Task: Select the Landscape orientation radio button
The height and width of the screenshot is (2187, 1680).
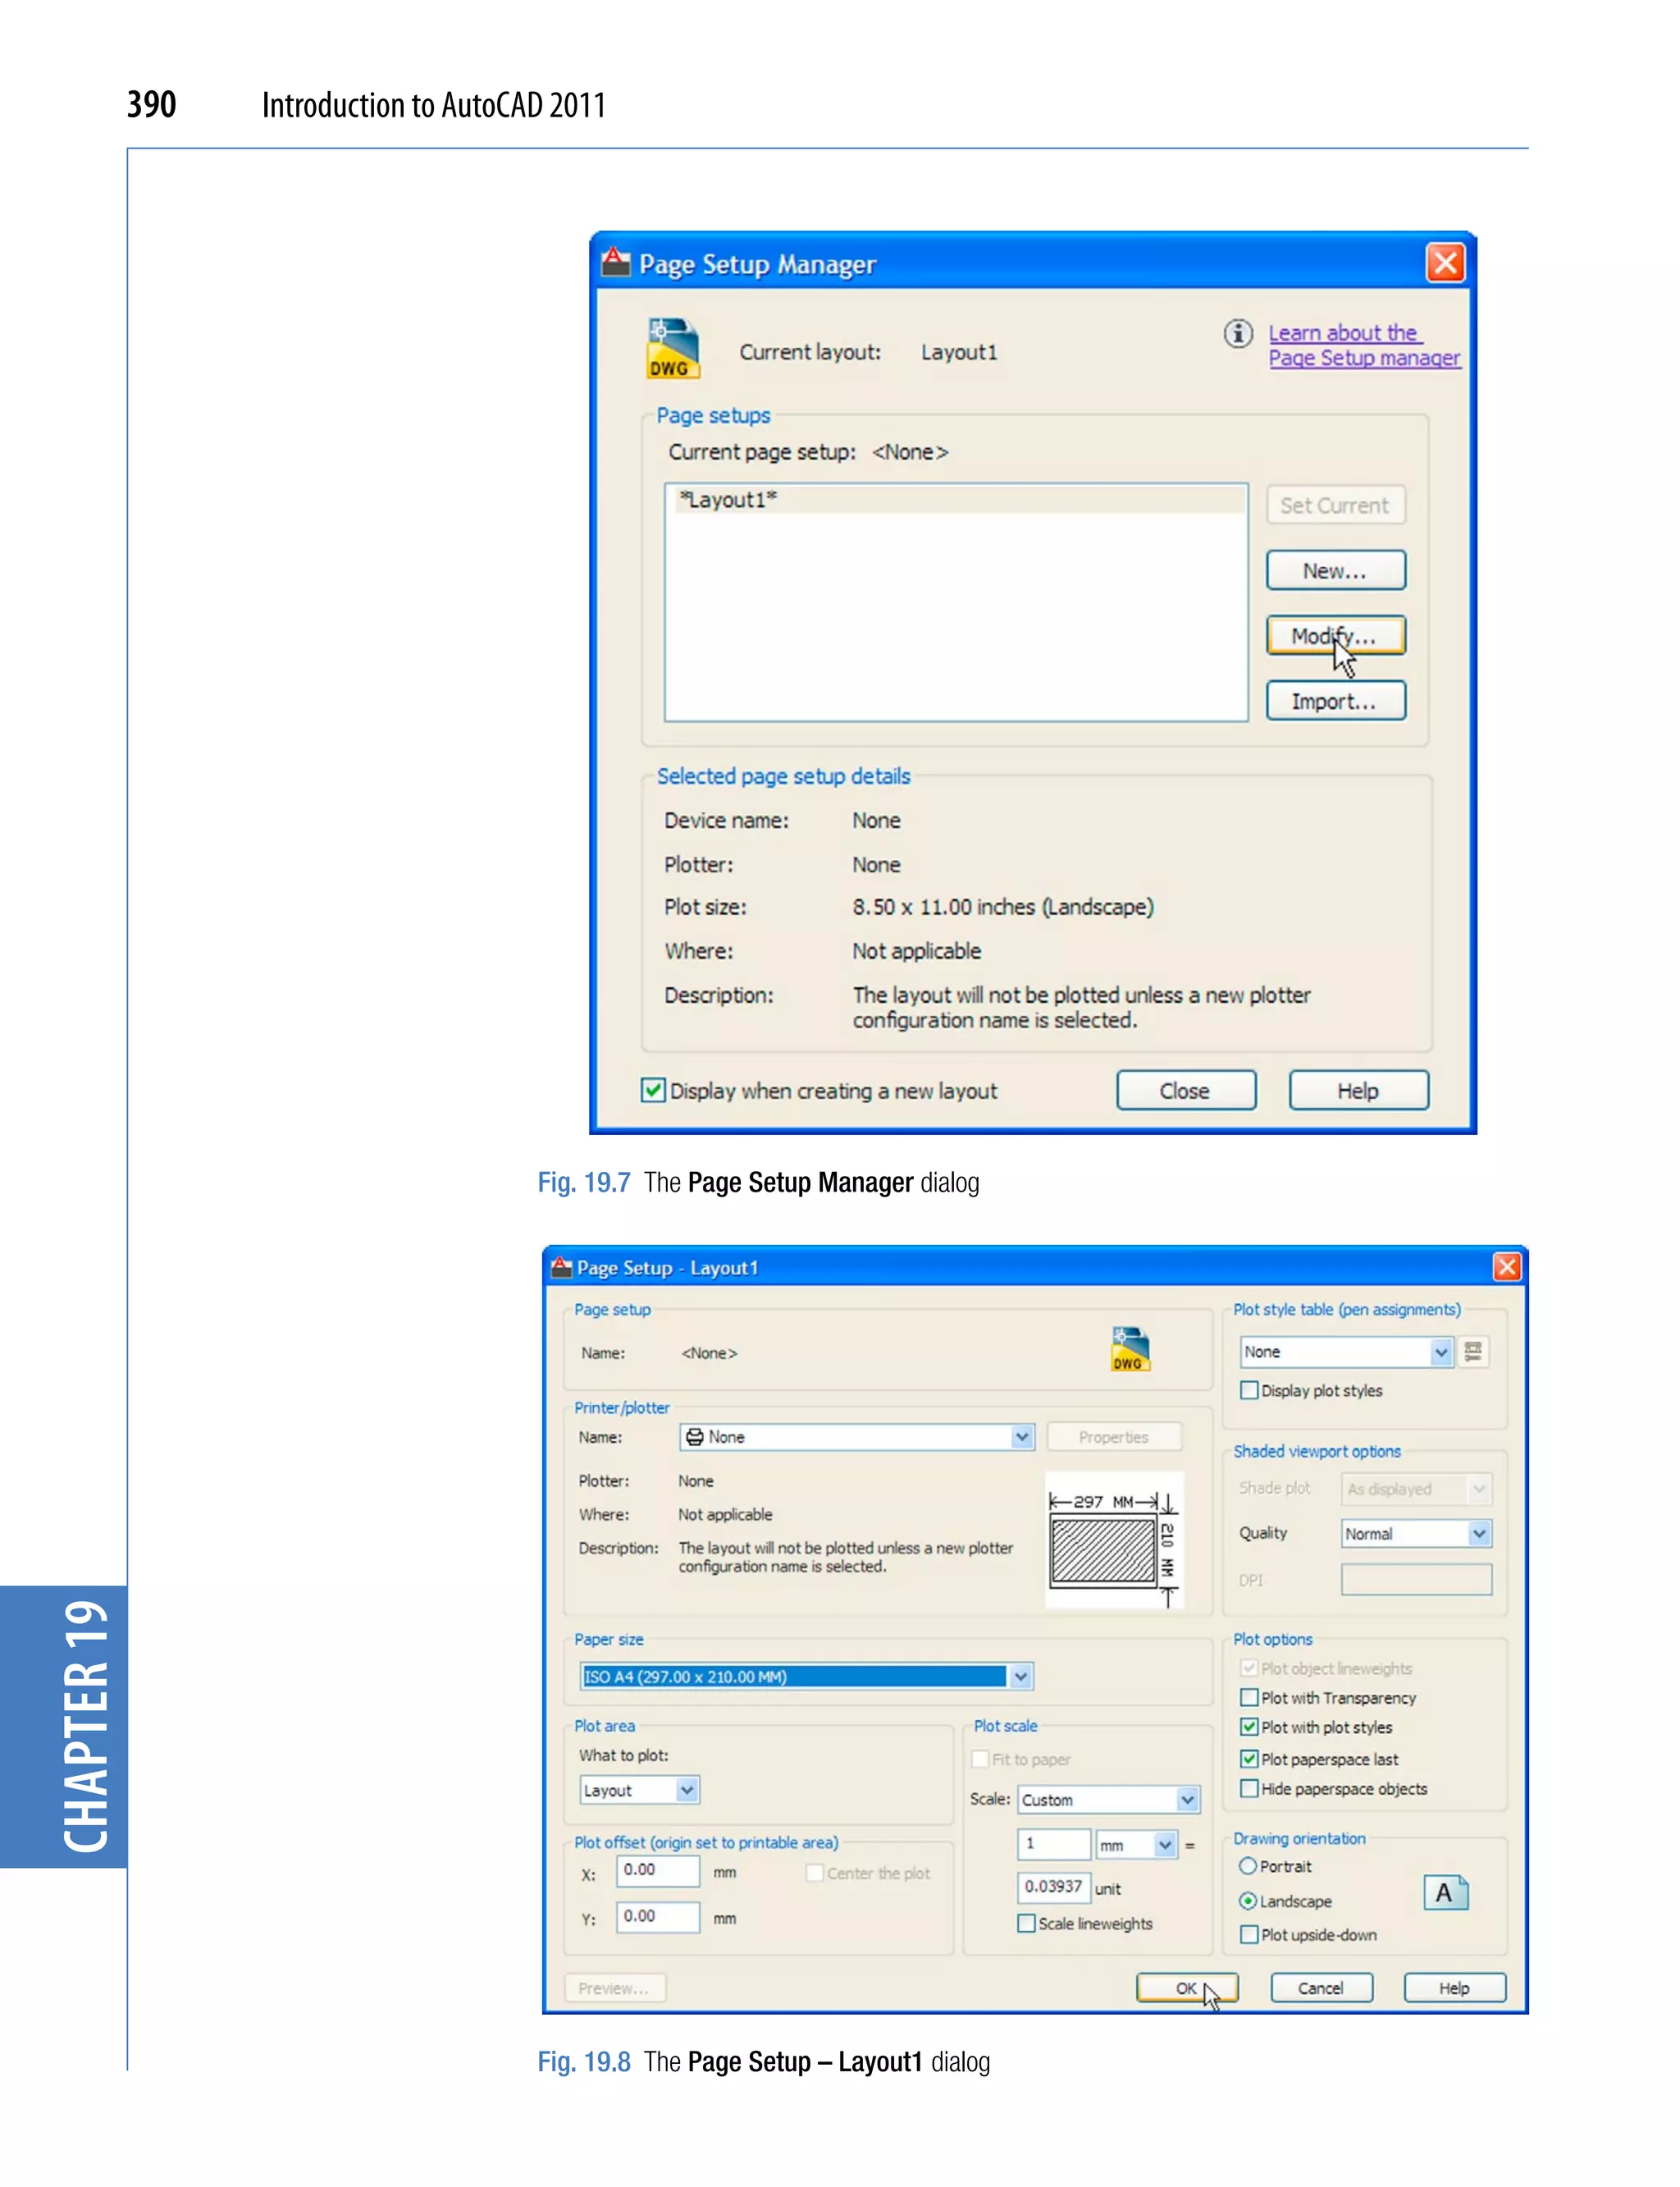Action: 1247,1901
